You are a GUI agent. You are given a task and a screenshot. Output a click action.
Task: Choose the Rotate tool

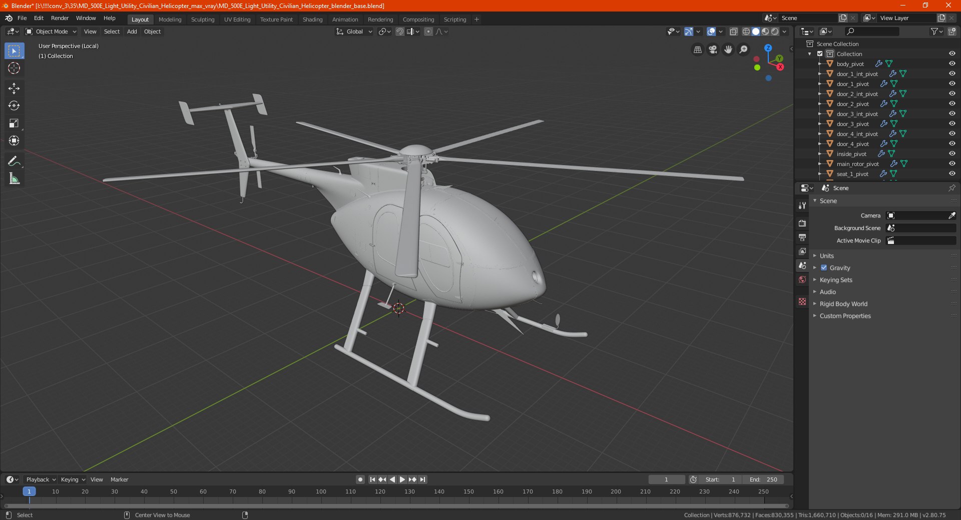[x=14, y=105]
